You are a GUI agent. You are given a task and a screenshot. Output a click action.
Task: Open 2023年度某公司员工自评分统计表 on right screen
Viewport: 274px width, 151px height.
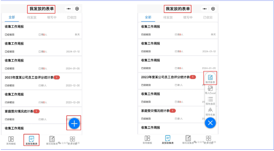tap(178, 81)
